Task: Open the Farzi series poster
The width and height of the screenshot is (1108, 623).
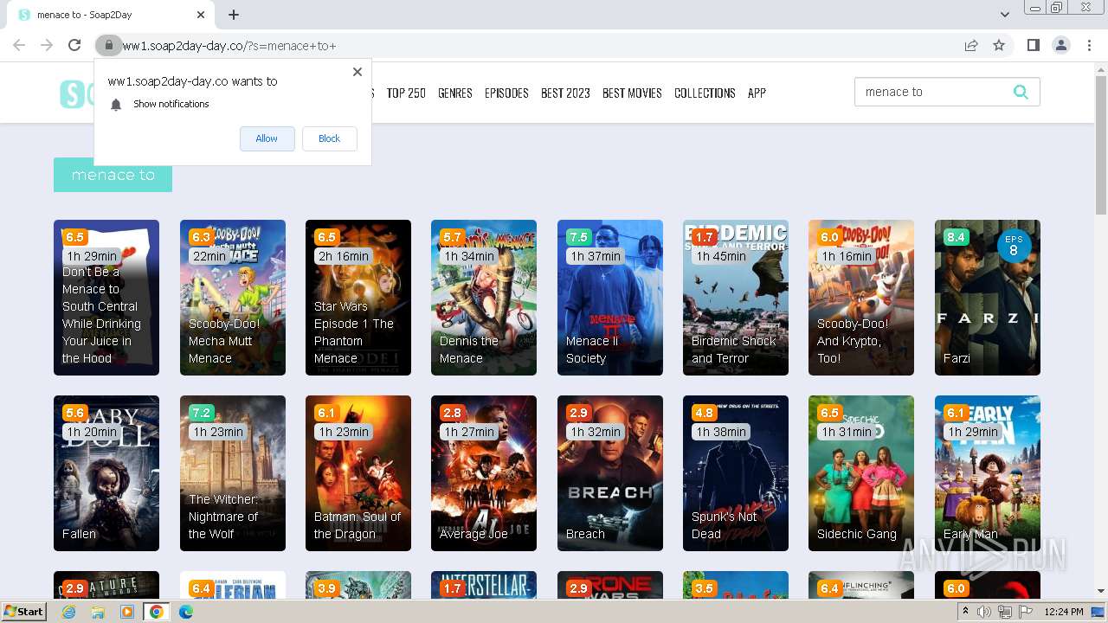Action: [988, 298]
